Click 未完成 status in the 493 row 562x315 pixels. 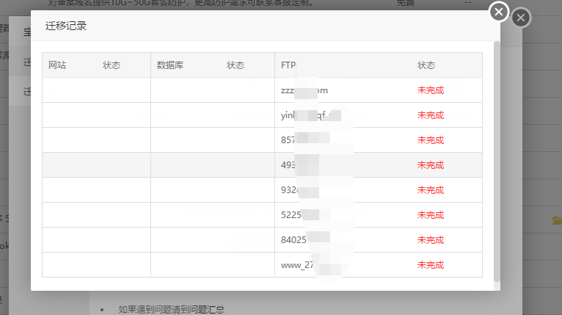point(431,165)
